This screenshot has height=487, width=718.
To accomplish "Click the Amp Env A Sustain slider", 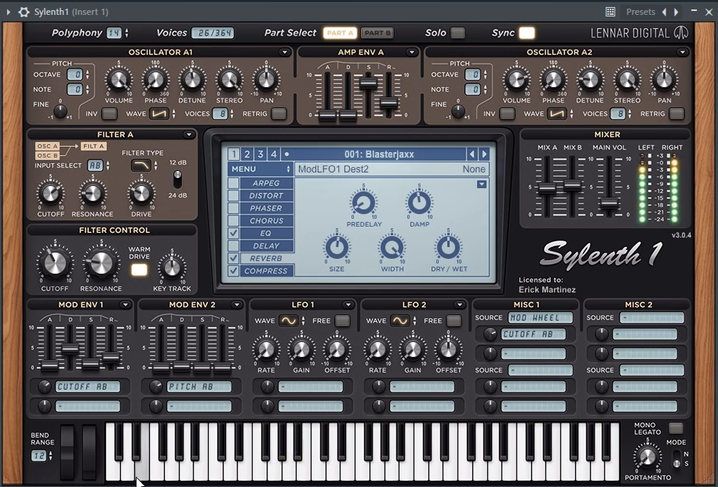I will [x=368, y=83].
